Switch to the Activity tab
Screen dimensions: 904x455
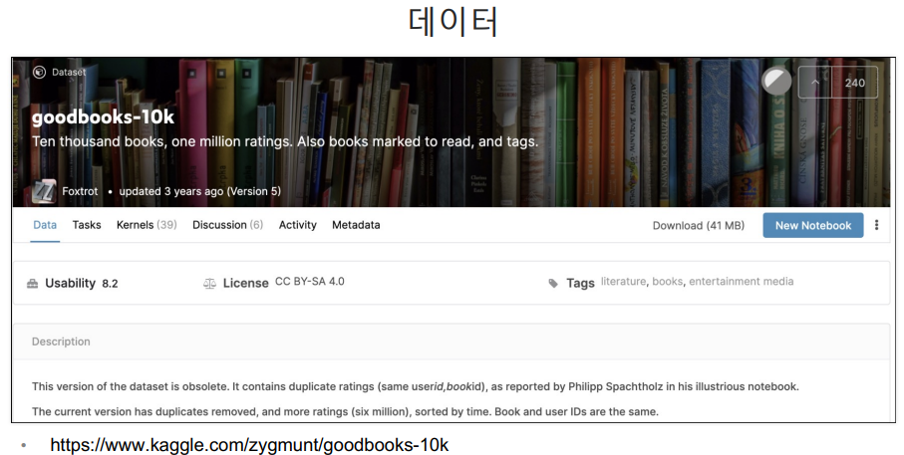click(297, 225)
